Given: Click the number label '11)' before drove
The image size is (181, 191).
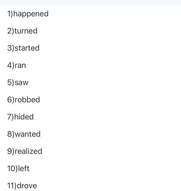Looking at the screenshot, I should pos(12,186).
